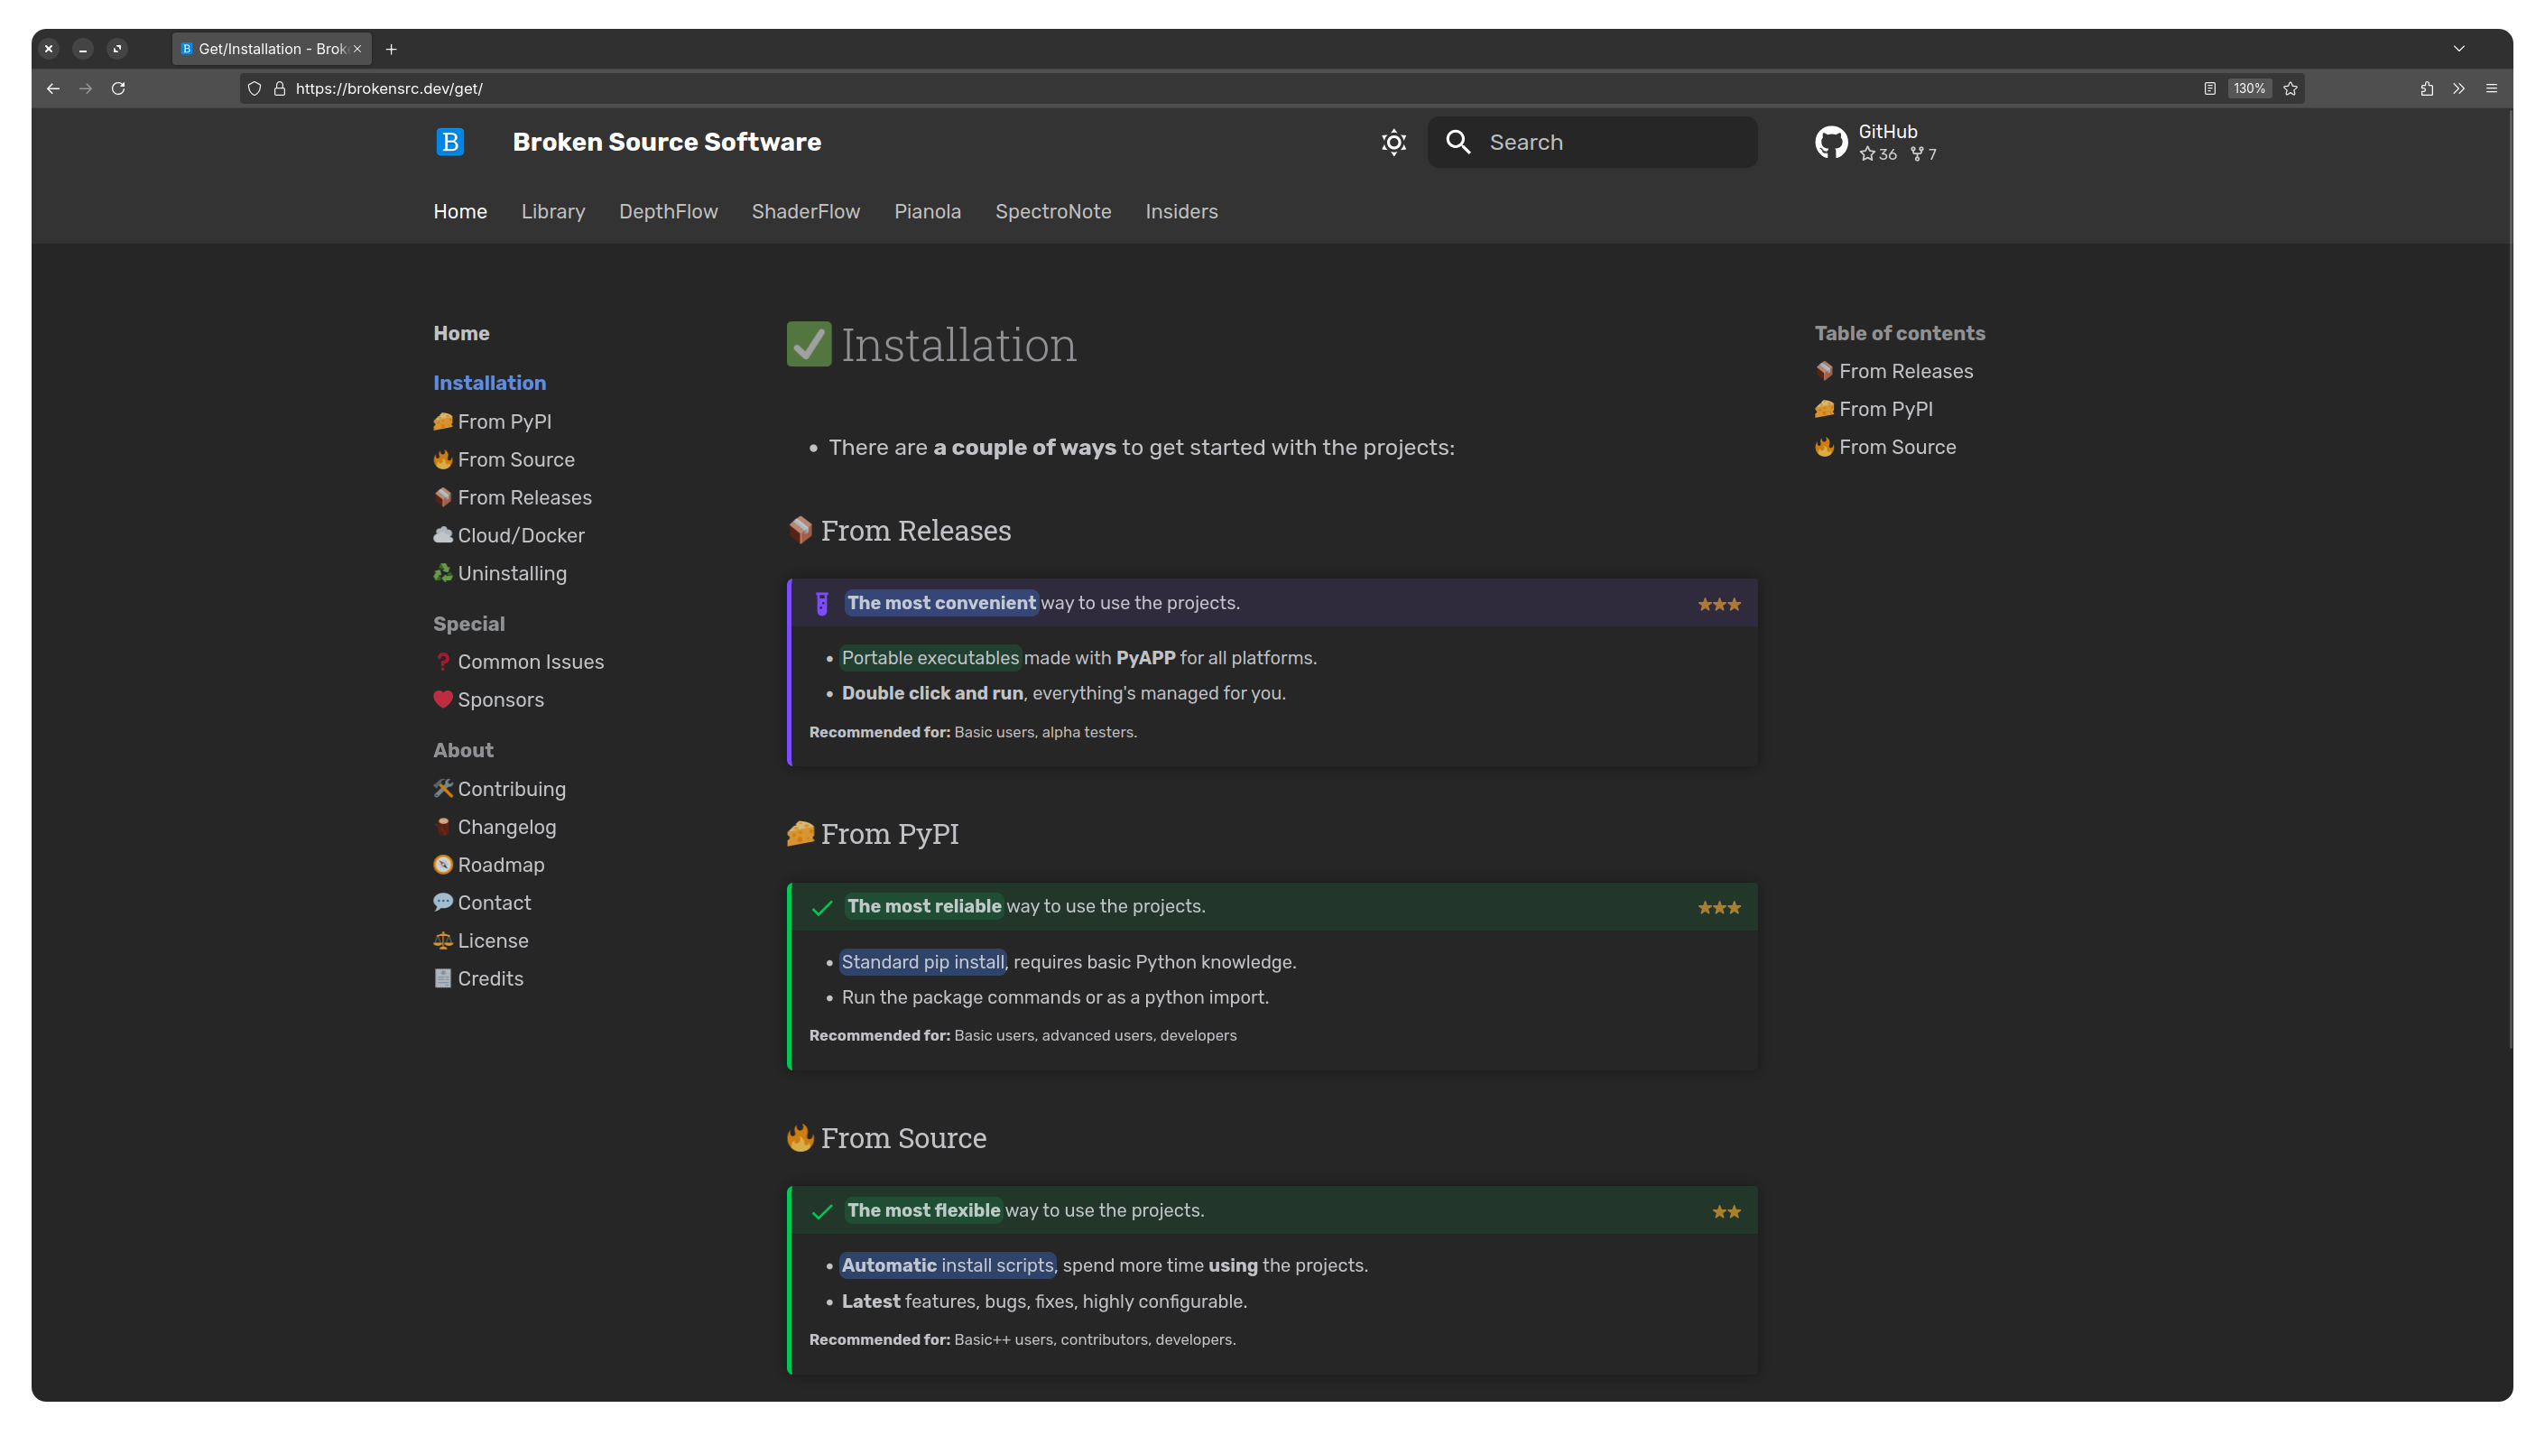Click the two-star rating in From Source card

pyautogui.click(x=1726, y=1211)
